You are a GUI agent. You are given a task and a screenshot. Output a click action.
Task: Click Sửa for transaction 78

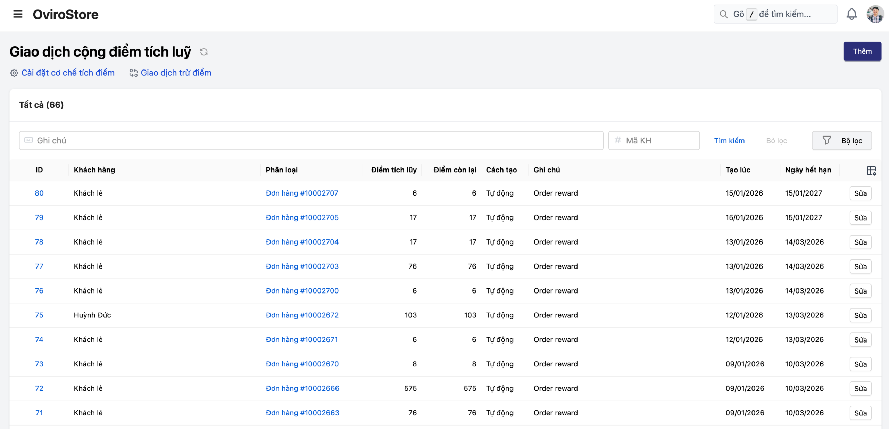860,242
